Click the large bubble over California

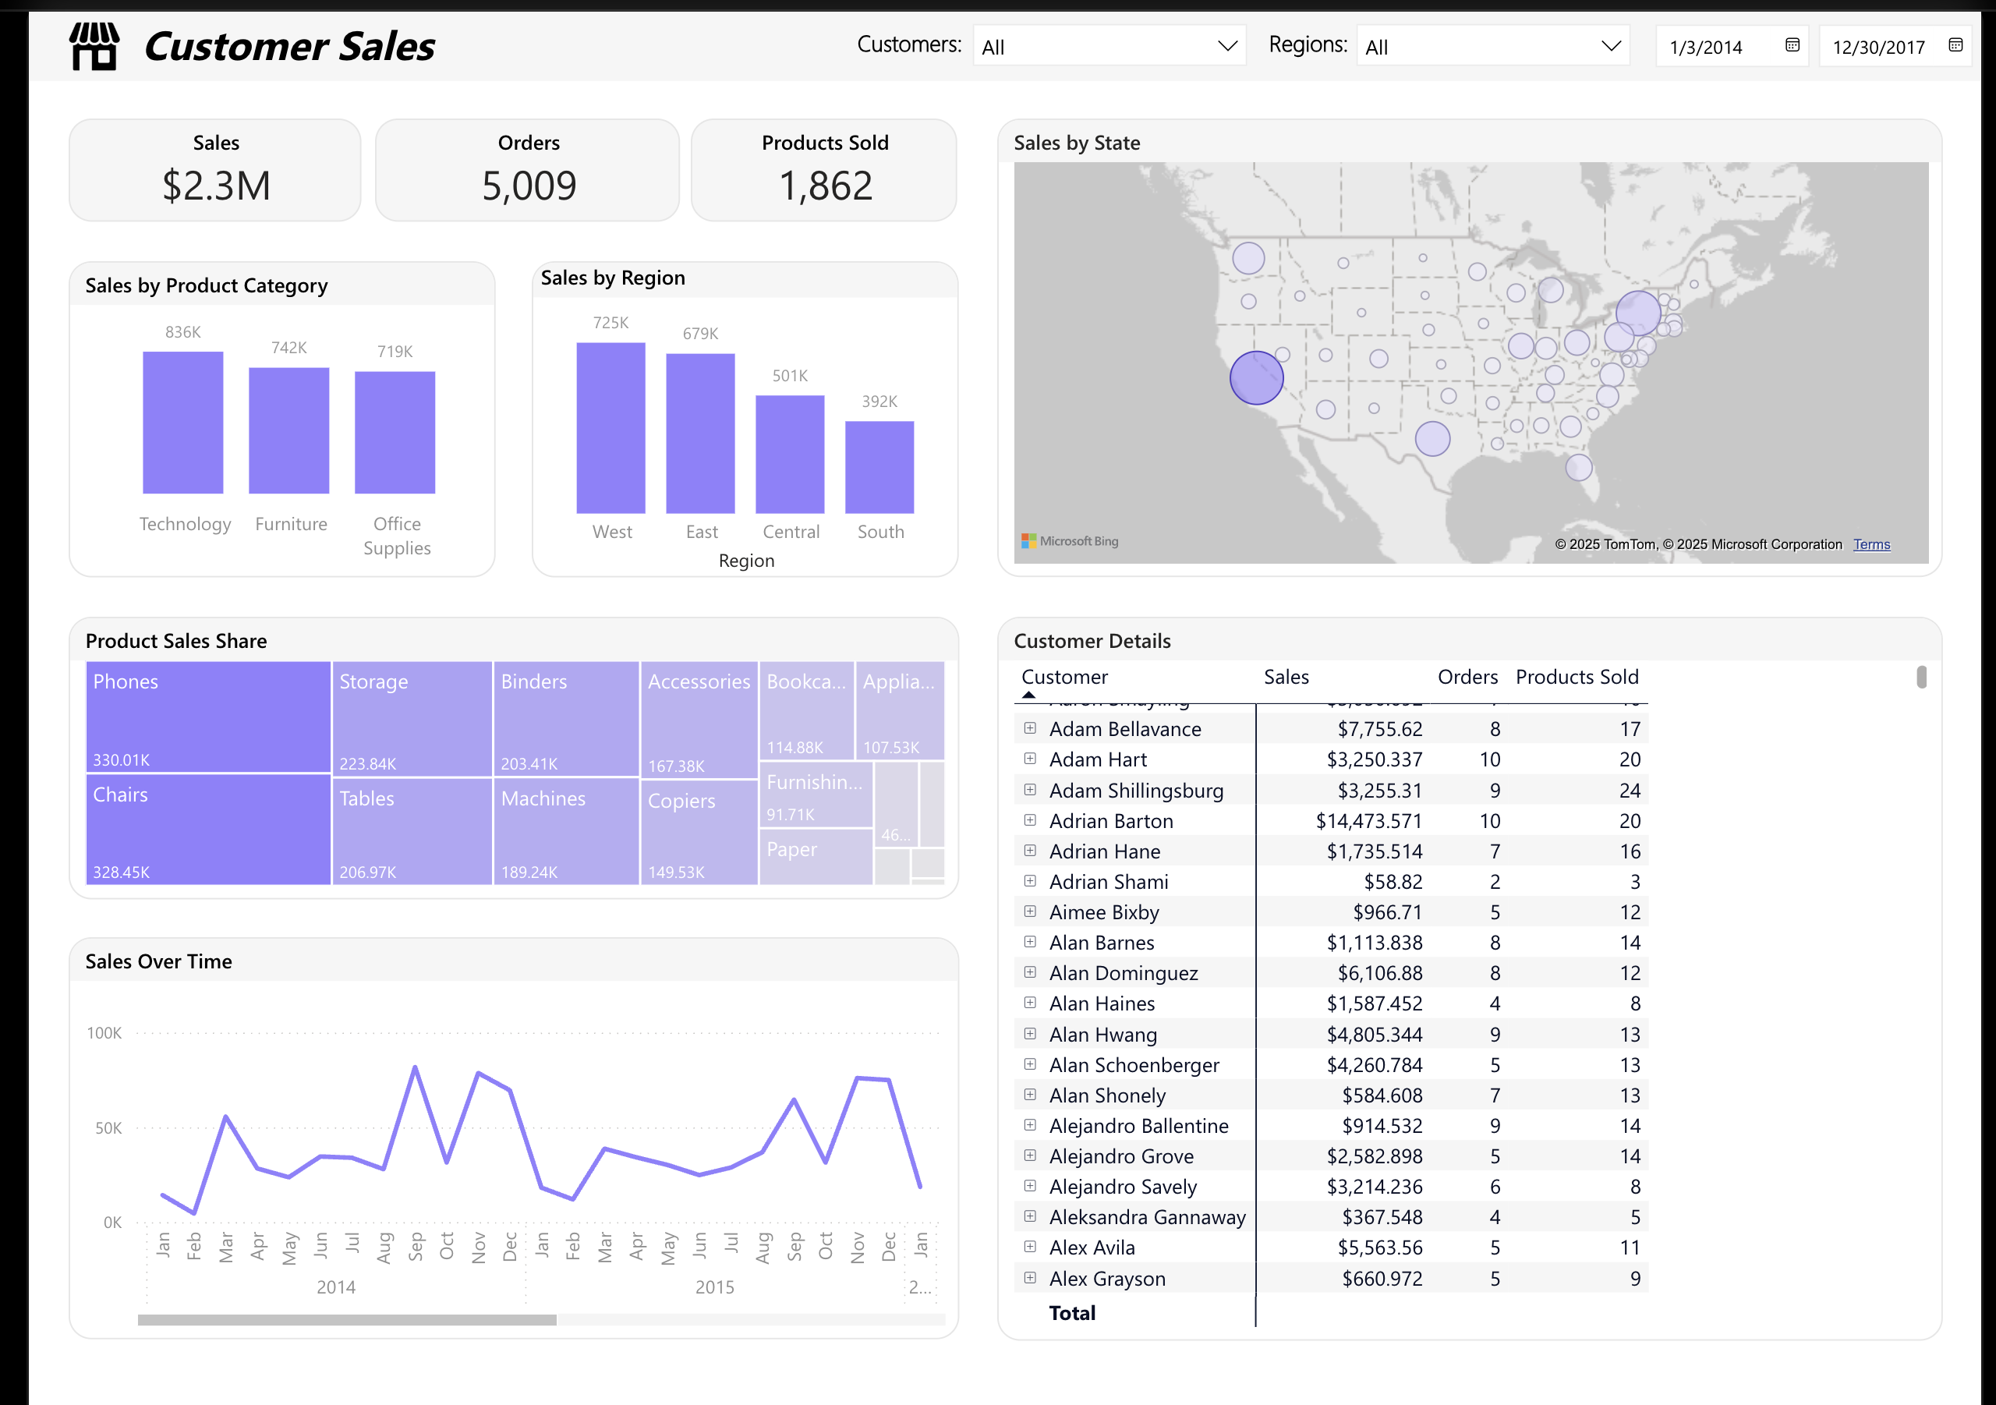click(1256, 377)
